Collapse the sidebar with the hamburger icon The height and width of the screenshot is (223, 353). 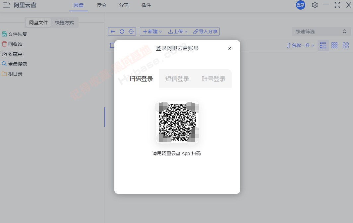7,5
